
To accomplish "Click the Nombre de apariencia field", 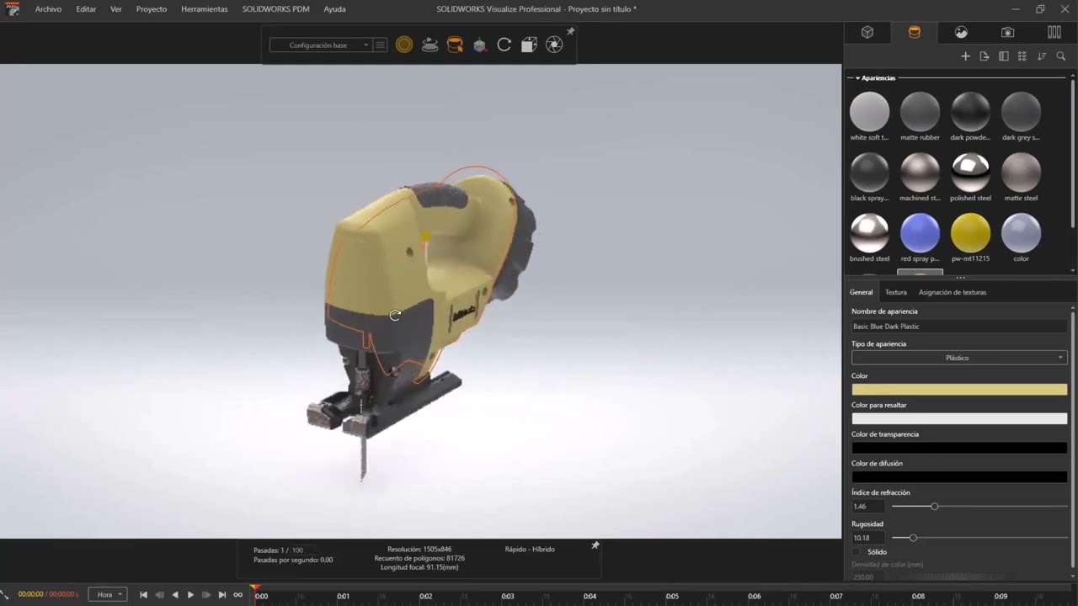I will pos(959,327).
